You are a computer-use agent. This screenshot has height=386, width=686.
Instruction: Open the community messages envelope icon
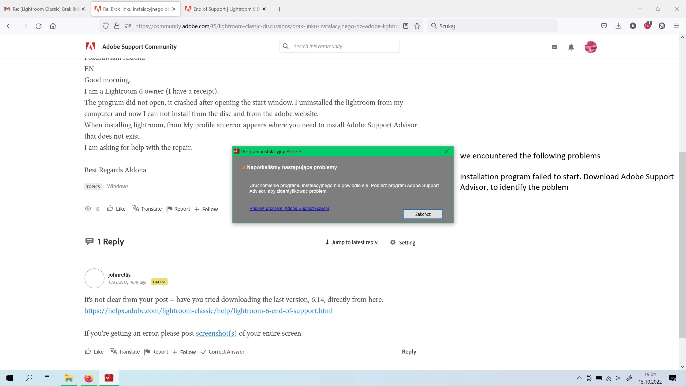pos(554,47)
